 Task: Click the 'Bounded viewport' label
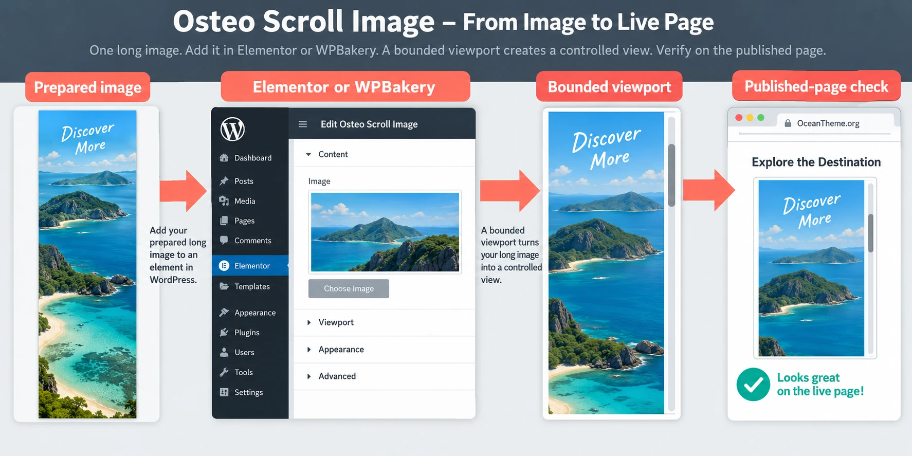(609, 86)
